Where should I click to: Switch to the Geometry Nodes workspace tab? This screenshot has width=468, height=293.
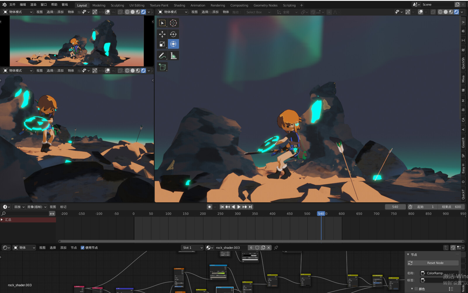(265, 5)
